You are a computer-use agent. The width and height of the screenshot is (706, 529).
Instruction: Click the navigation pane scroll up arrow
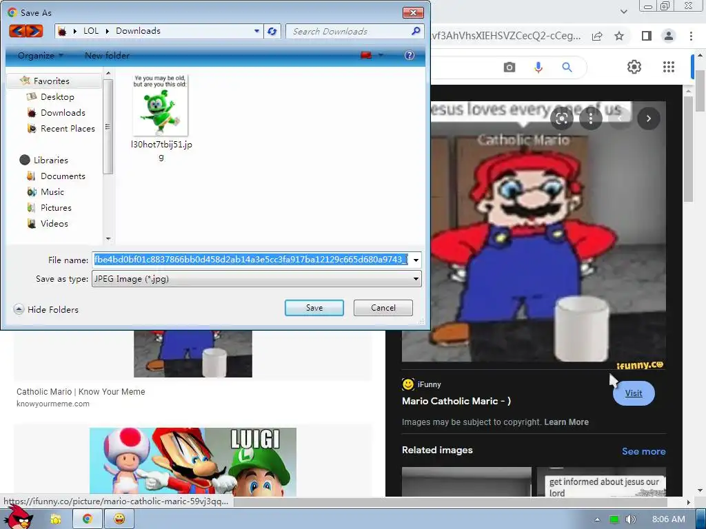(x=108, y=73)
